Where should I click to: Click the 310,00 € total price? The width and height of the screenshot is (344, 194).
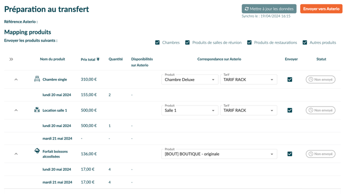point(88,79)
